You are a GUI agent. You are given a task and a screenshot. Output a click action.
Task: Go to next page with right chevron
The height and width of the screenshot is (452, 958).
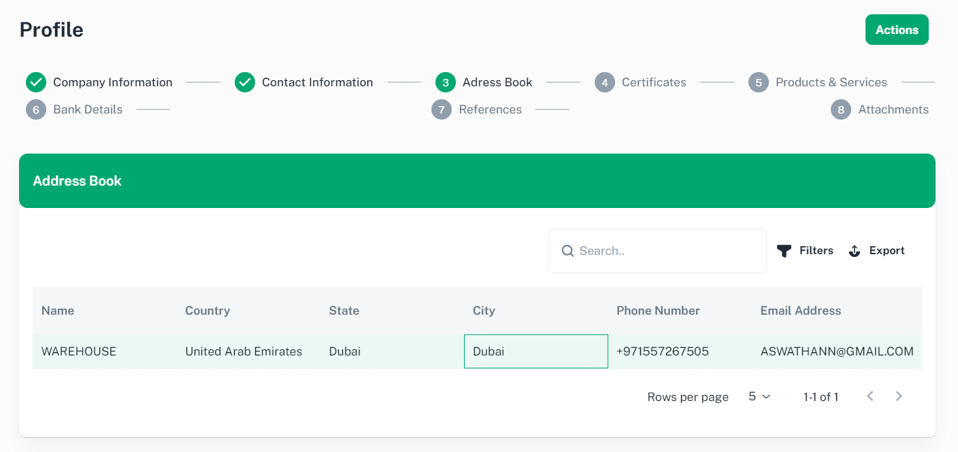(899, 396)
